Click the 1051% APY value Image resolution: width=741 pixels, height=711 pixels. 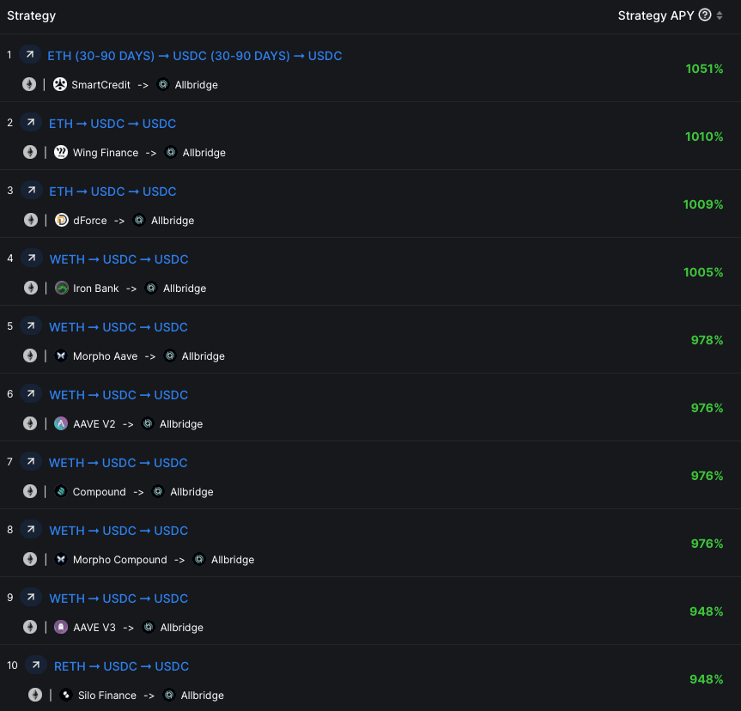coord(704,69)
